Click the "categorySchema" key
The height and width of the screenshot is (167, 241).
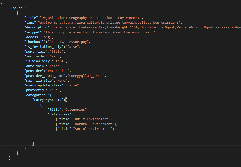48,100
